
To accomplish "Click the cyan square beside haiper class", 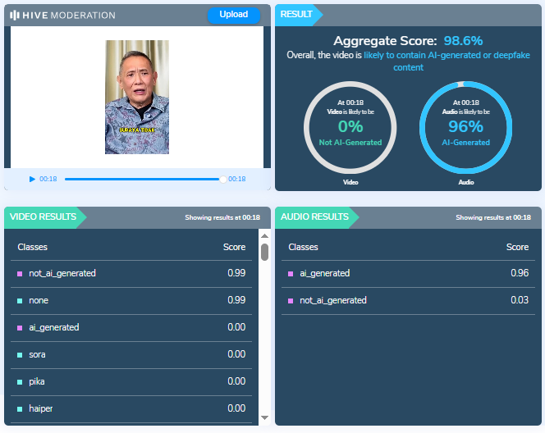I will coord(20,408).
